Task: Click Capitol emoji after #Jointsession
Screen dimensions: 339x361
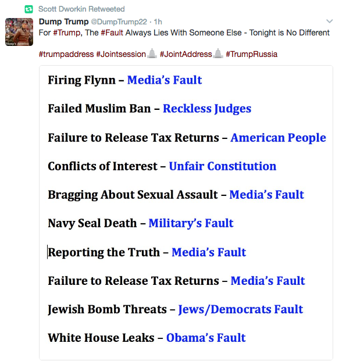Action: (x=152, y=53)
